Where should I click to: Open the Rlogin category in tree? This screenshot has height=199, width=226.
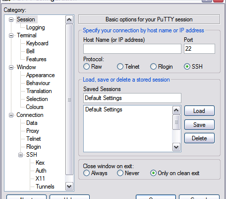[x=34, y=147]
